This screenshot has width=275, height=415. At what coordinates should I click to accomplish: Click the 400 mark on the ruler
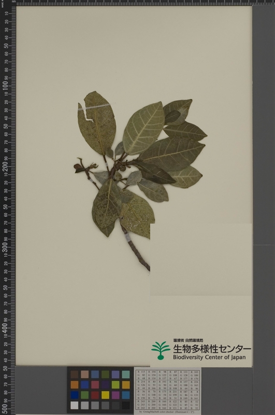click(5, 328)
